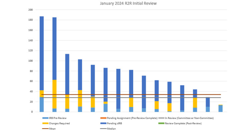Click the 200 label on the vertical axis
The width and height of the screenshot is (250, 133).
point(31,10)
